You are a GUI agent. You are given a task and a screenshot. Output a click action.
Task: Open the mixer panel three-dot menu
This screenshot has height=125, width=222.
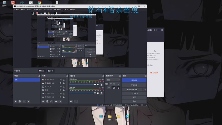76,101
